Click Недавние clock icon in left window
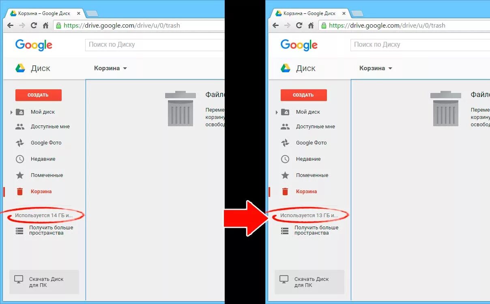 [20, 159]
